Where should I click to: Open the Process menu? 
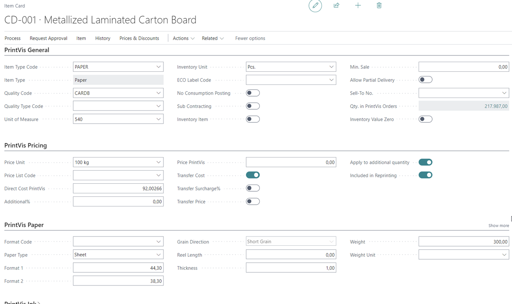pos(13,38)
